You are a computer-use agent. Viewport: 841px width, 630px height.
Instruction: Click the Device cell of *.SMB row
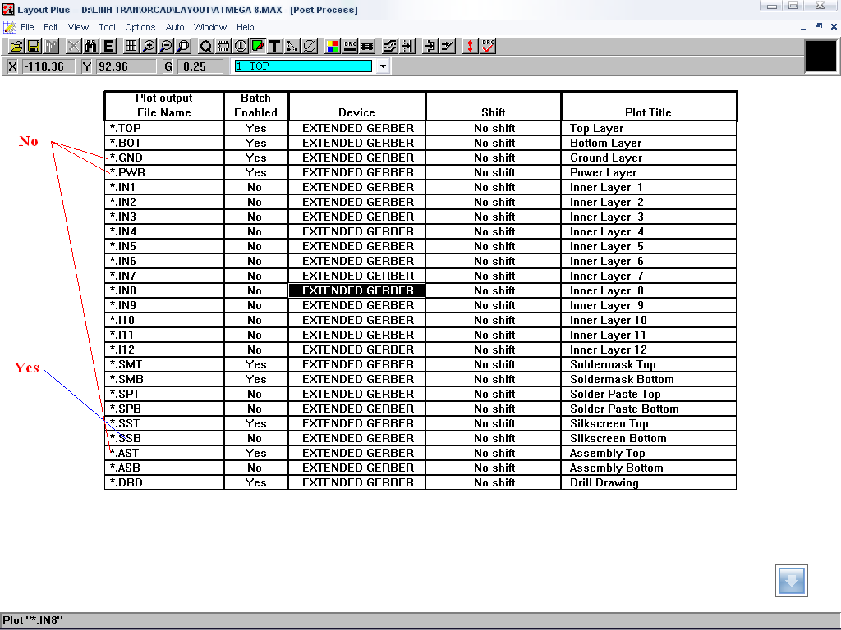tap(357, 379)
